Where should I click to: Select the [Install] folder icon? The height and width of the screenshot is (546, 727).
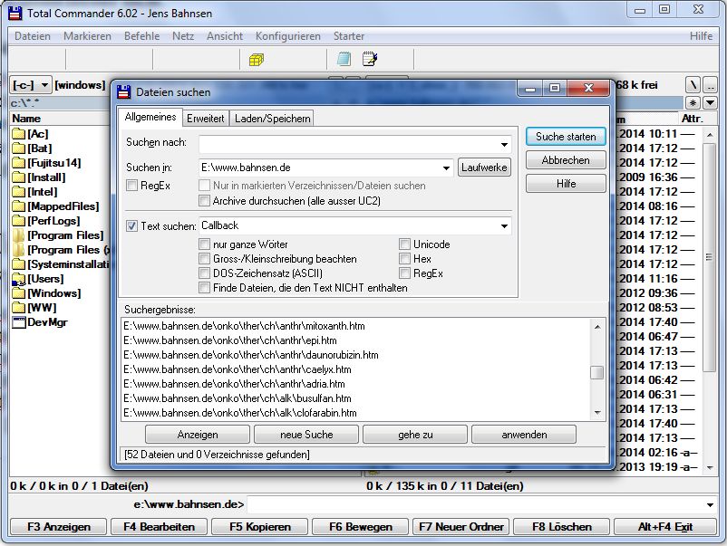point(18,177)
